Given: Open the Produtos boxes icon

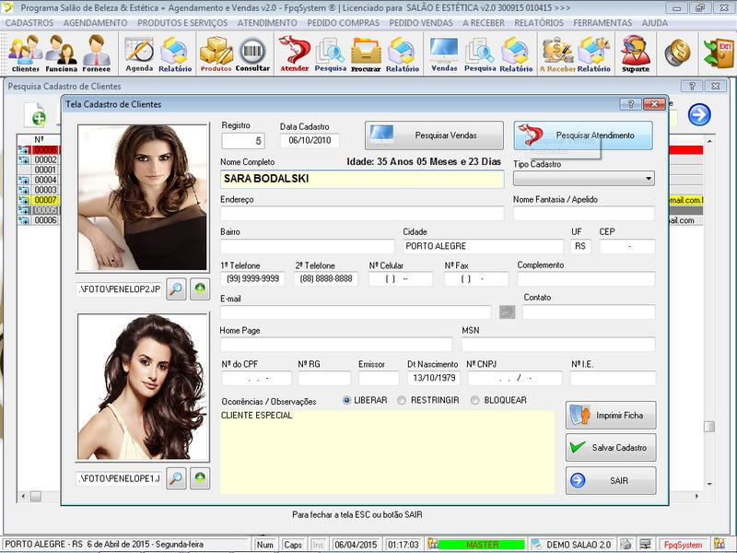Looking at the screenshot, I should coord(216,54).
